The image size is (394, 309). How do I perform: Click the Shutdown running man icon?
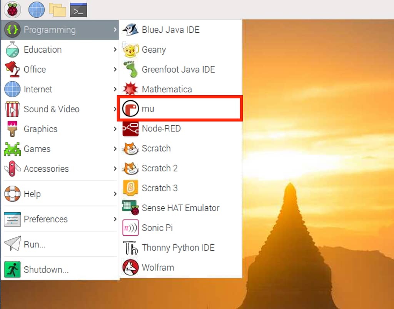pos(12,269)
